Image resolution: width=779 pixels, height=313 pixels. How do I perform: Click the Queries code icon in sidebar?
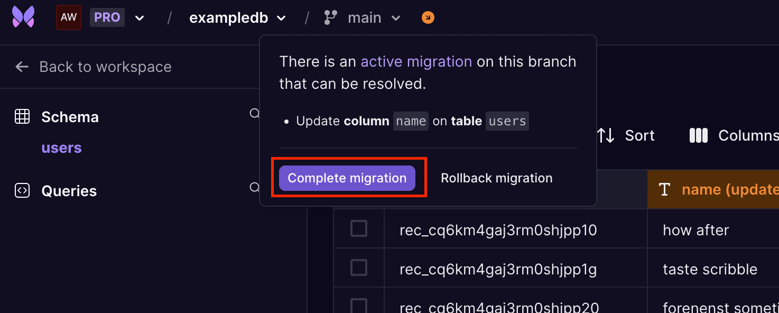22,190
